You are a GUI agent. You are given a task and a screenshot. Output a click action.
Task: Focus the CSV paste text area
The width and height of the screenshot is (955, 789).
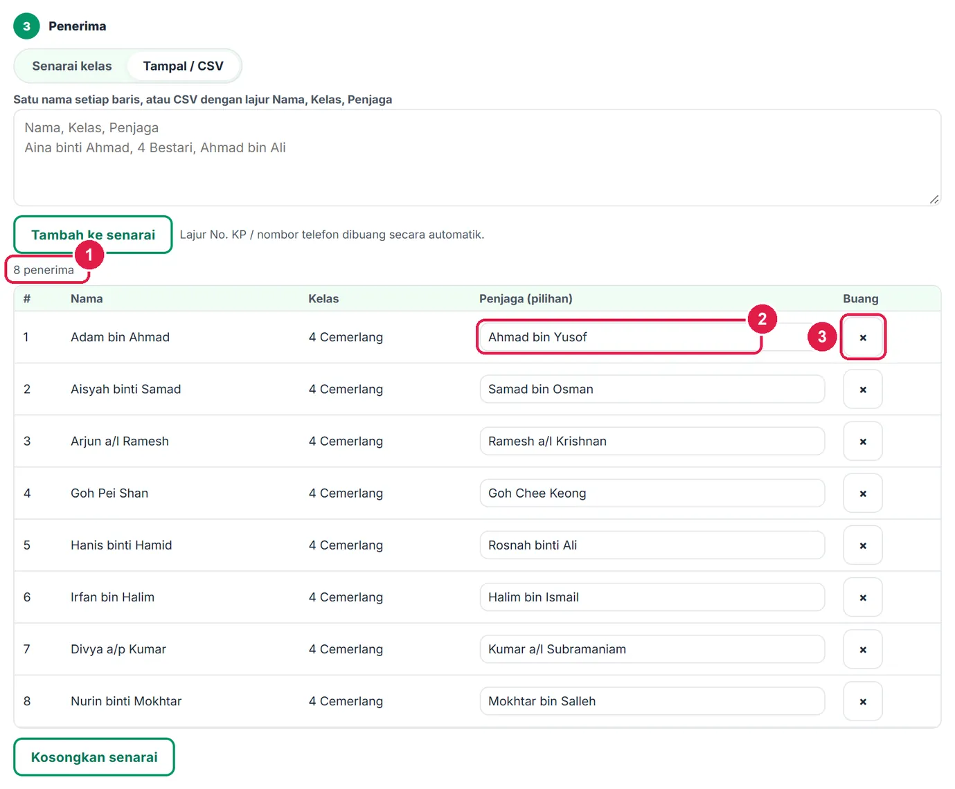coord(477,158)
